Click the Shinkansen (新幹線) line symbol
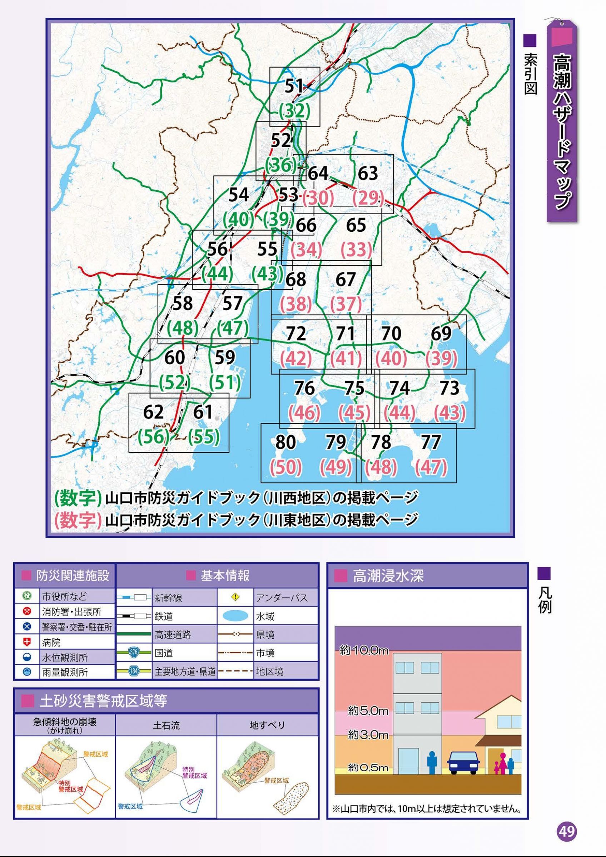The height and width of the screenshot is (857, 606). [x=134, y=598]
